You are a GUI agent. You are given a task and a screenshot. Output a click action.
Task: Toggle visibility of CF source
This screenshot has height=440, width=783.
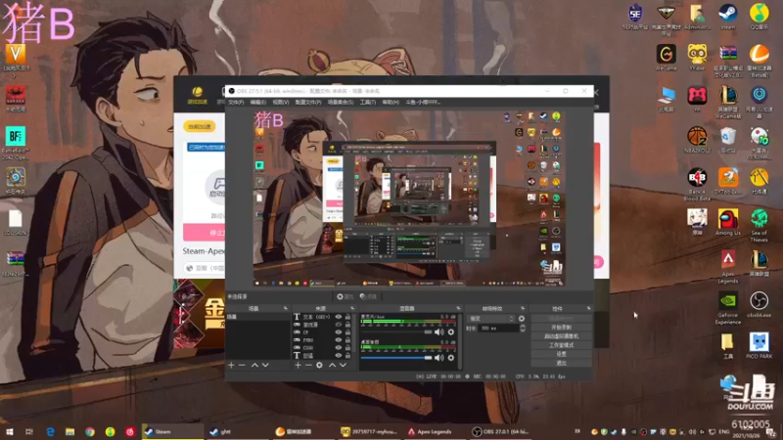pyautogui.click(x=339, y=332)
